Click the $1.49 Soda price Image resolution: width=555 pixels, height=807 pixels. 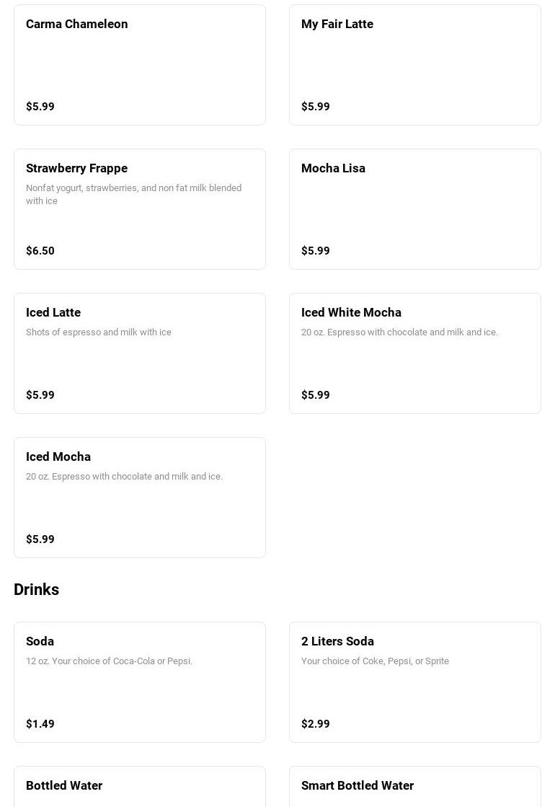pyautogui.click(x=40, y=724)
